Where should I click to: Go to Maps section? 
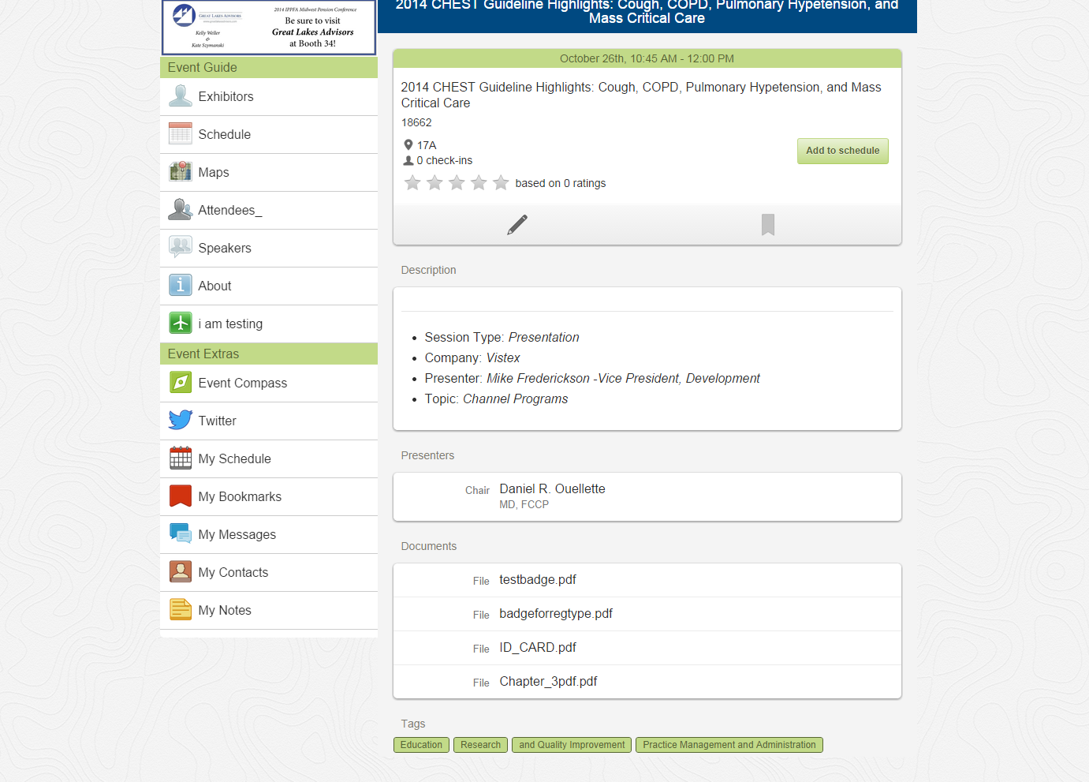[269, 173]
